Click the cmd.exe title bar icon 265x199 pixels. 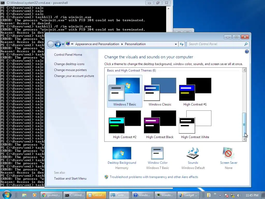pyautogui.click(x=3, y=3)
